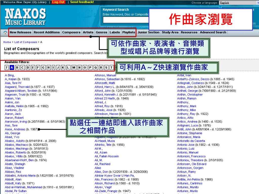Open composer Alfredson, Hasse
Image resolution: width=259 pixels, height=194 pixels.
tap(106, 114)
